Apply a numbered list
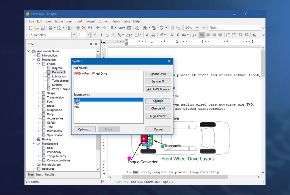 228,35
